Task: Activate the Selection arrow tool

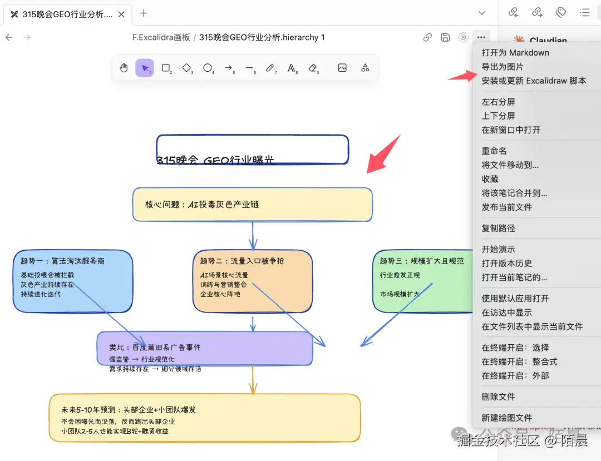Action: coord(145,68)
